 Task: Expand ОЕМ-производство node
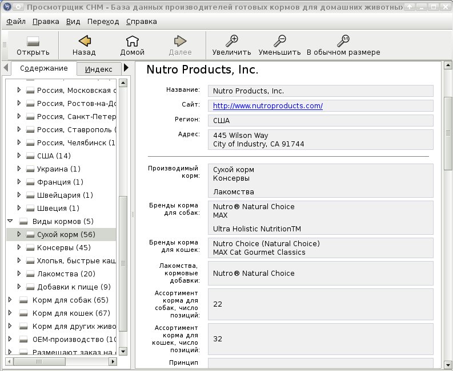coord(10,339)
